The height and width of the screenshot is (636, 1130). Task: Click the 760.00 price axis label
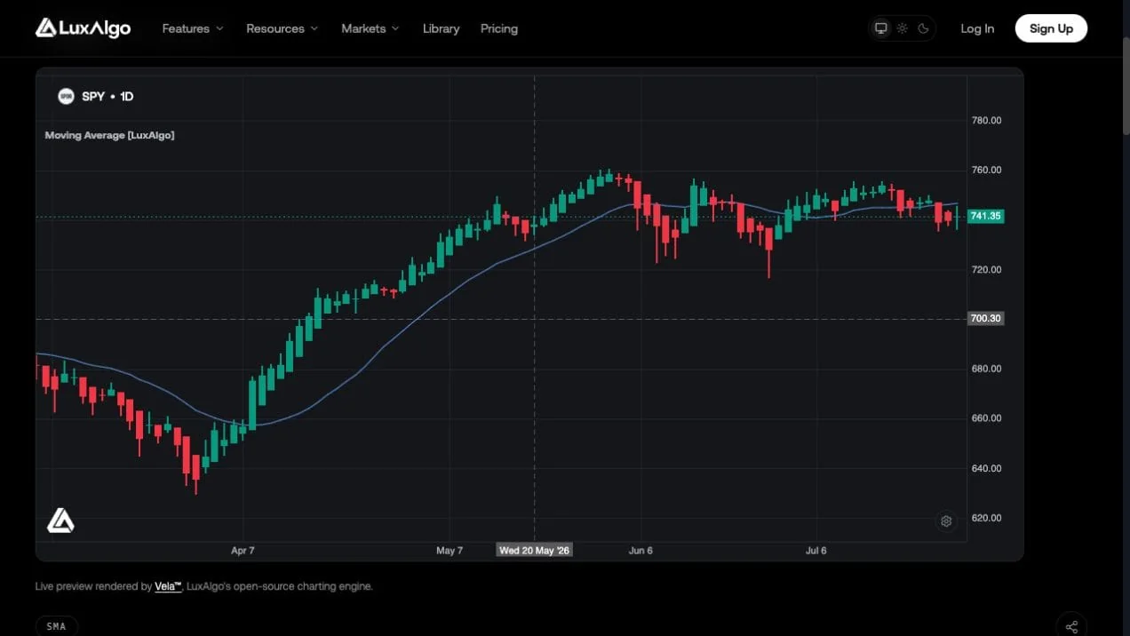point(986,170)
